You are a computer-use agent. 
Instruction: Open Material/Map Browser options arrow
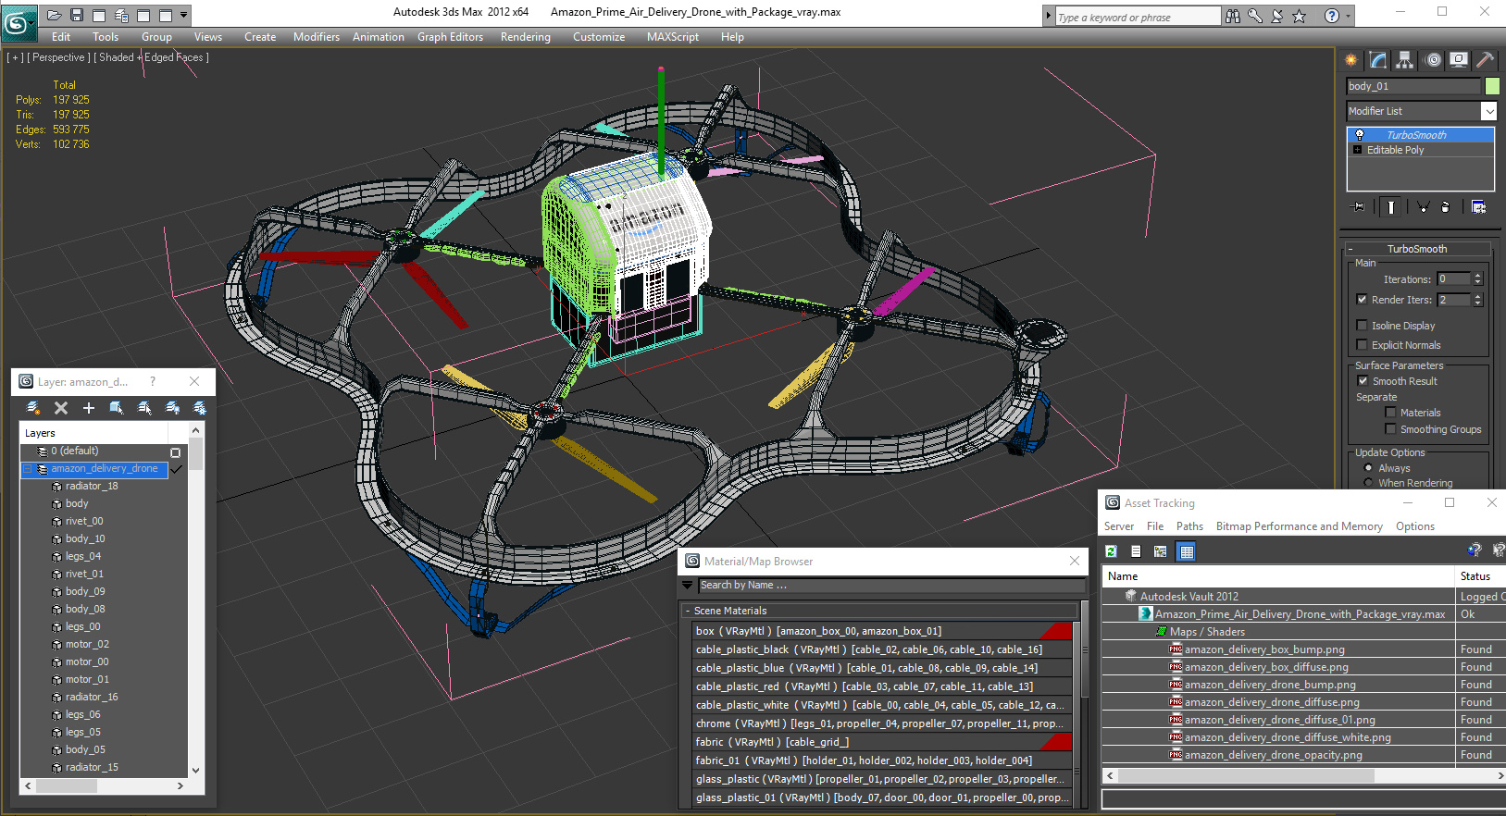[687, 585]
